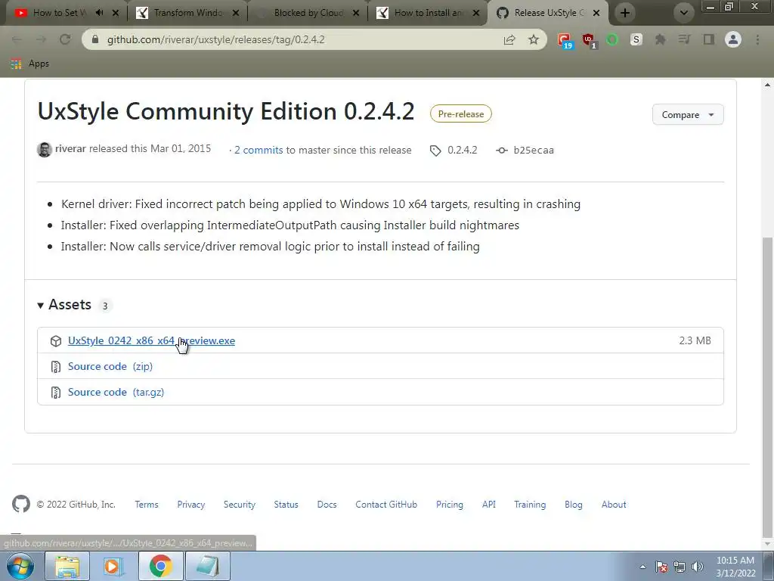
Task: Open the Terms footer link
Action: [x=147, y=505]
